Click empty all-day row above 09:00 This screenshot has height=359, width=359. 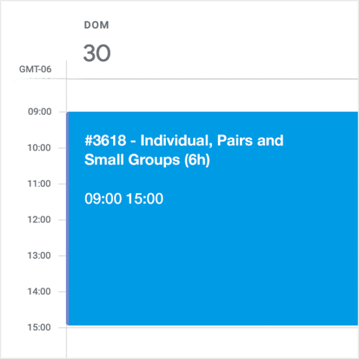[x=212, y=95]
